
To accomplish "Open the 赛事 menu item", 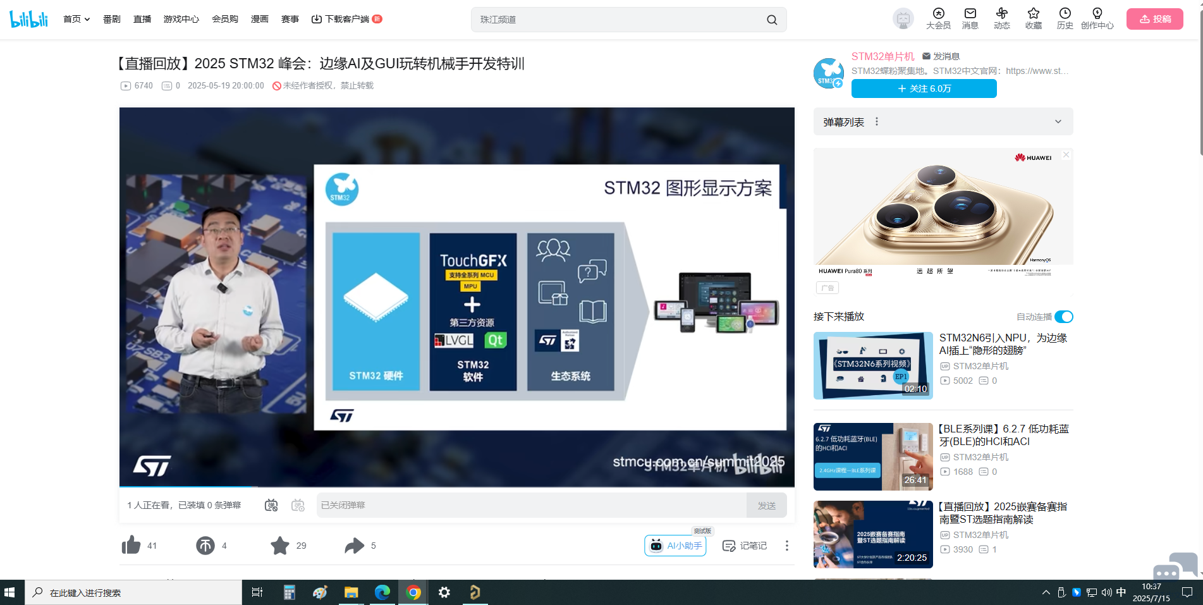I will click(x=290, y=19).
